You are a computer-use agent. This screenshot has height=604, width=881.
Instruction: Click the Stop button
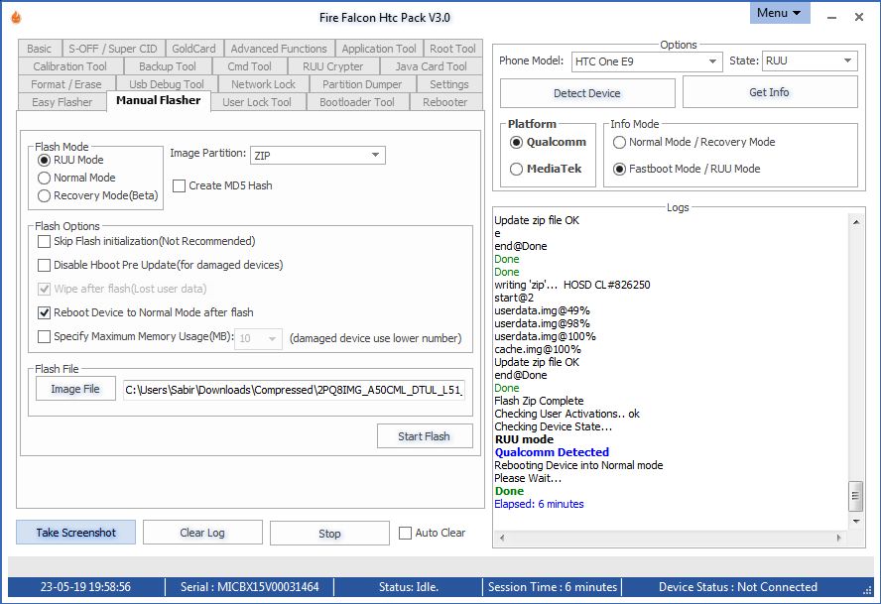pos(329,534)
